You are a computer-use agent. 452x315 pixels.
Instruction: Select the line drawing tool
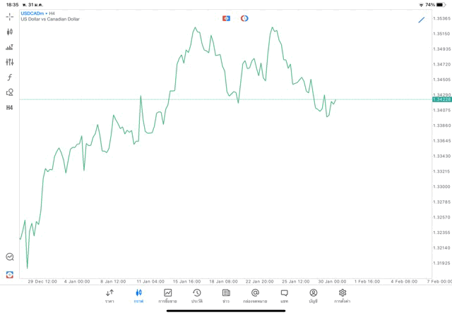pyautogui.click(x=422, y=20)
